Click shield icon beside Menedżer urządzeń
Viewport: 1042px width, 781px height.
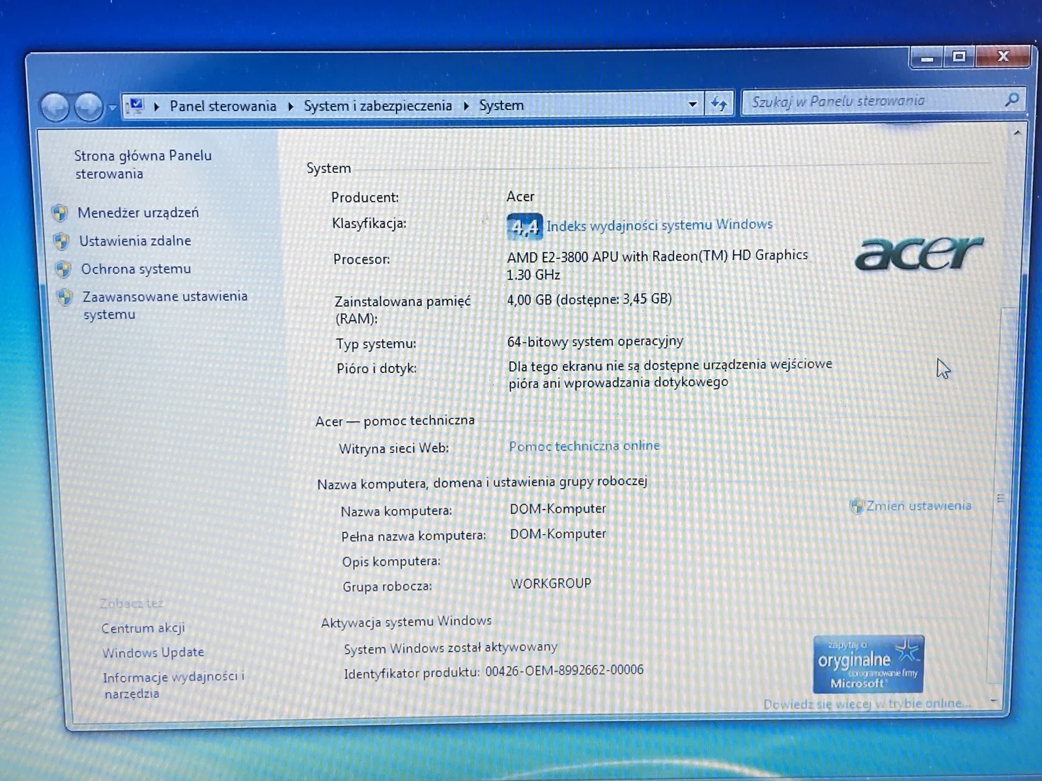[x=60, y=213]
